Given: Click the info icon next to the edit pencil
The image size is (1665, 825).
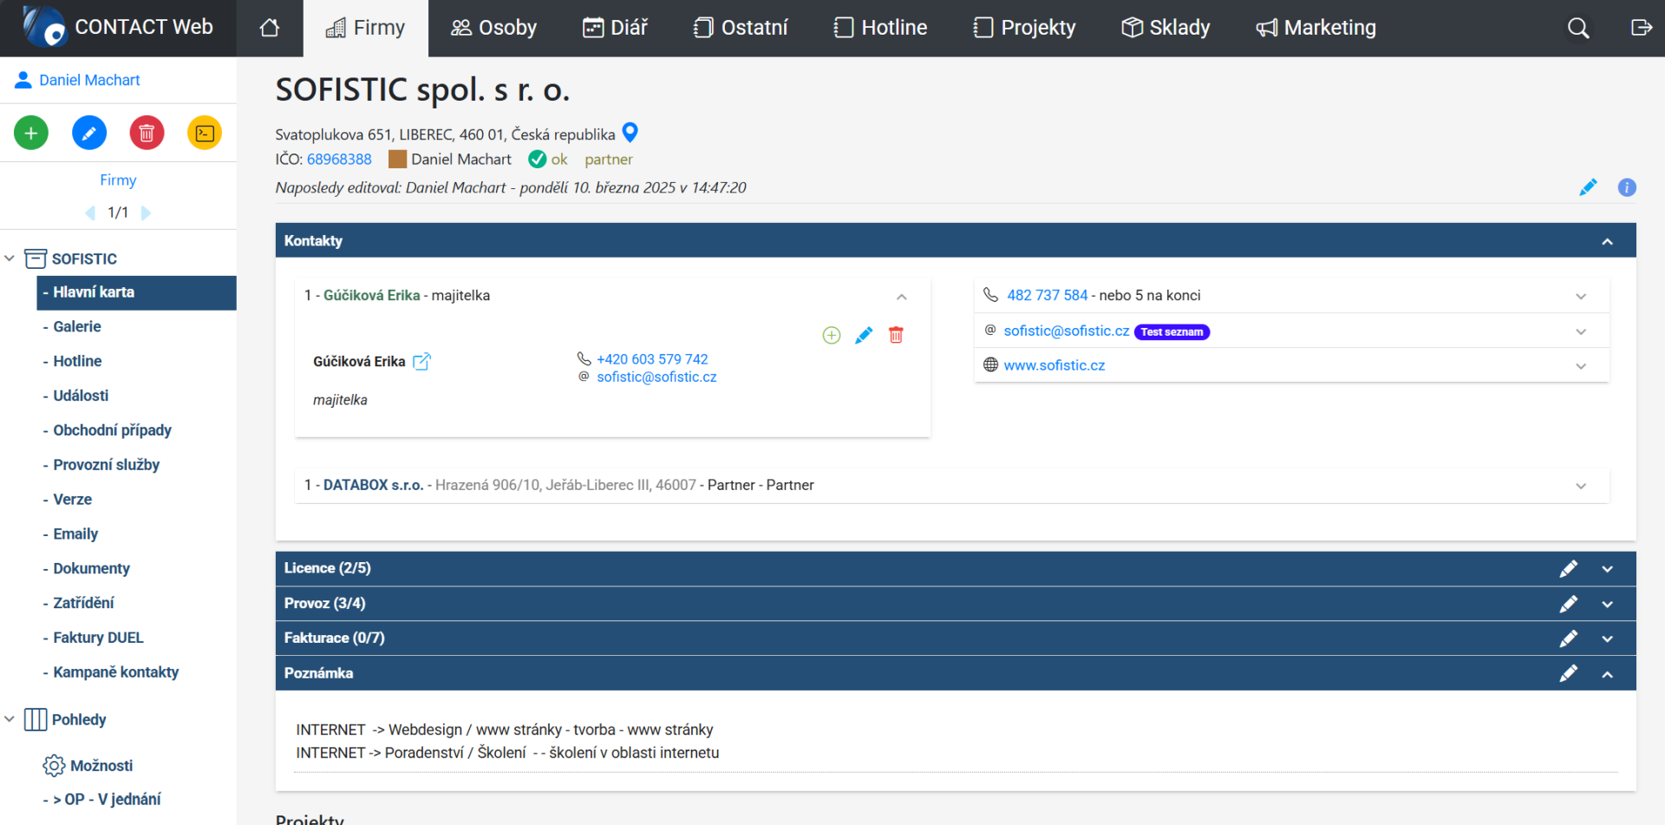Looking at the screenshot, I should [1628, 187].
